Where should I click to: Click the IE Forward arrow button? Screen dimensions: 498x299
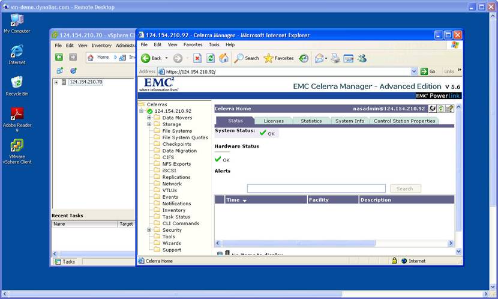[178, 58]
